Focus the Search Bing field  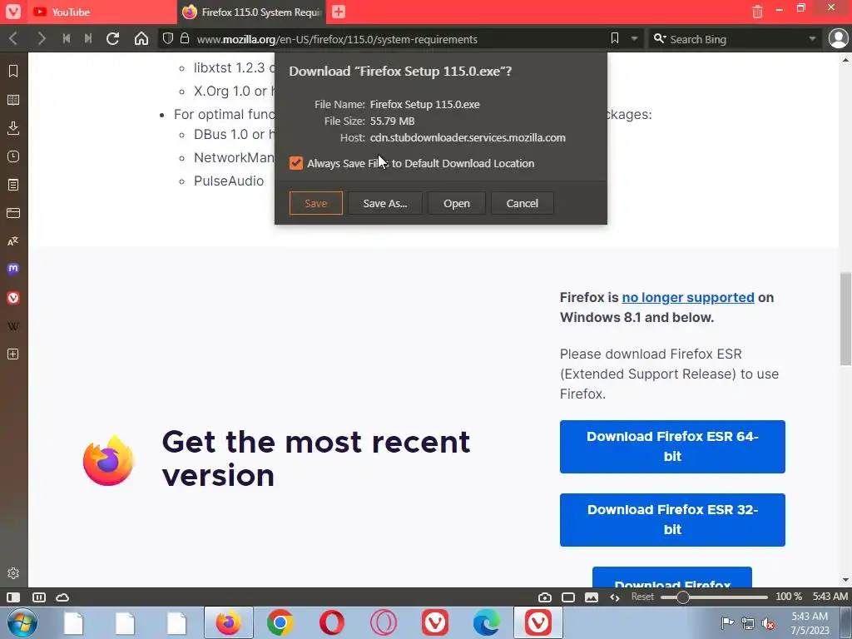[736, 39]
